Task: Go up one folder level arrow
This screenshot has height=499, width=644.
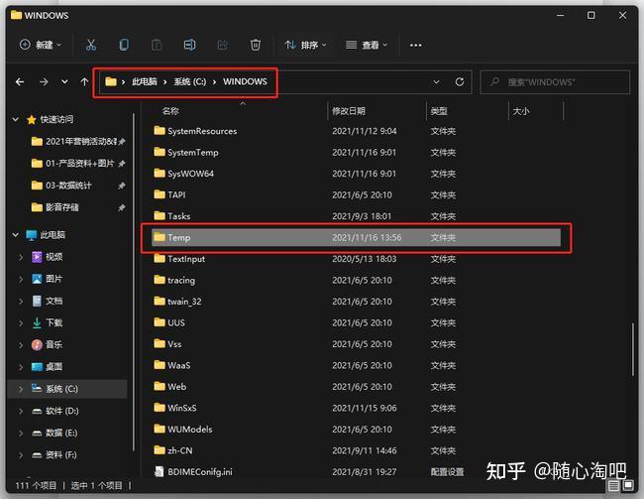Action: coord(84,82)
